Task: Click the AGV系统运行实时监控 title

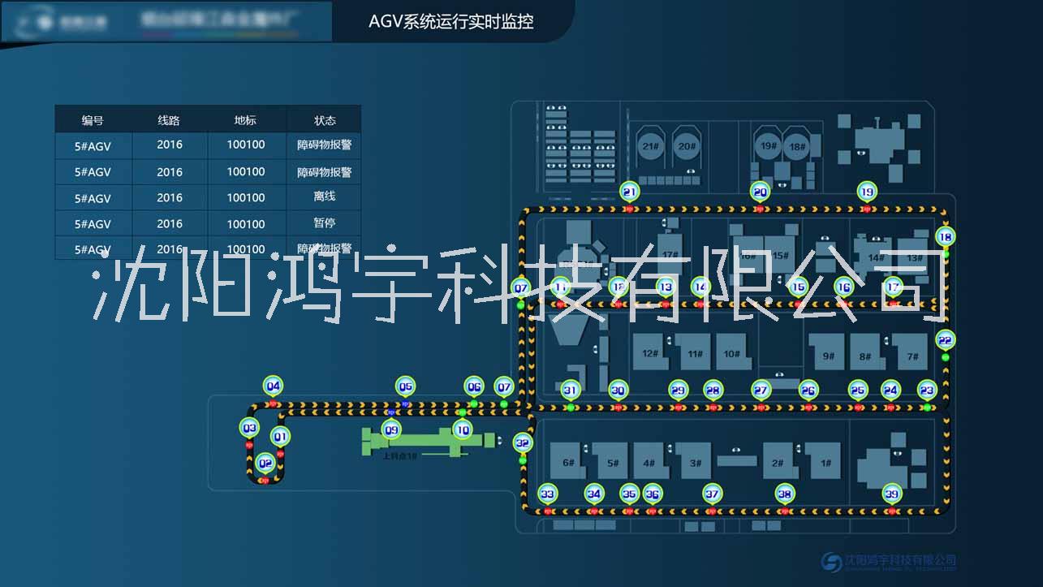Action: [x=451, y=21]
